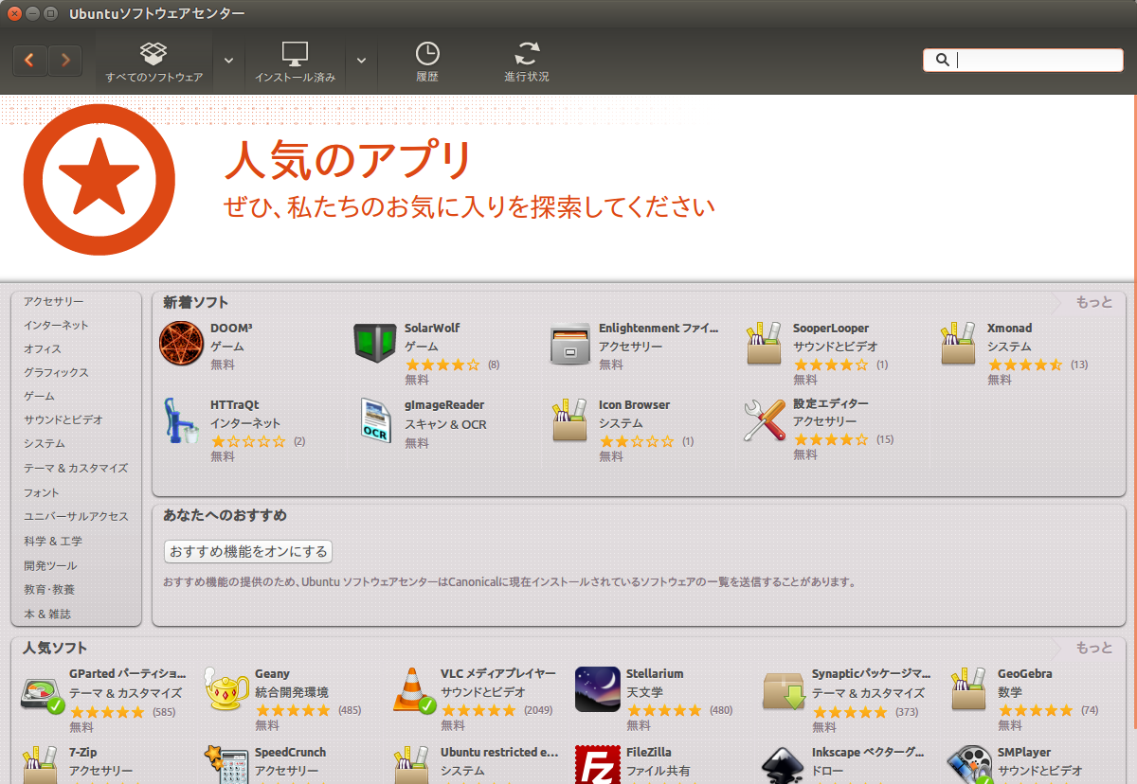Click the SolarWolf star rating
This screenshot has width=1137, height=784.
point(442,365)
